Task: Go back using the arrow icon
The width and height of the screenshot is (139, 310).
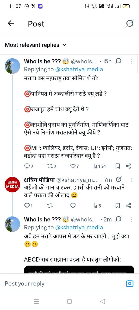Action: tap(11, 24)
